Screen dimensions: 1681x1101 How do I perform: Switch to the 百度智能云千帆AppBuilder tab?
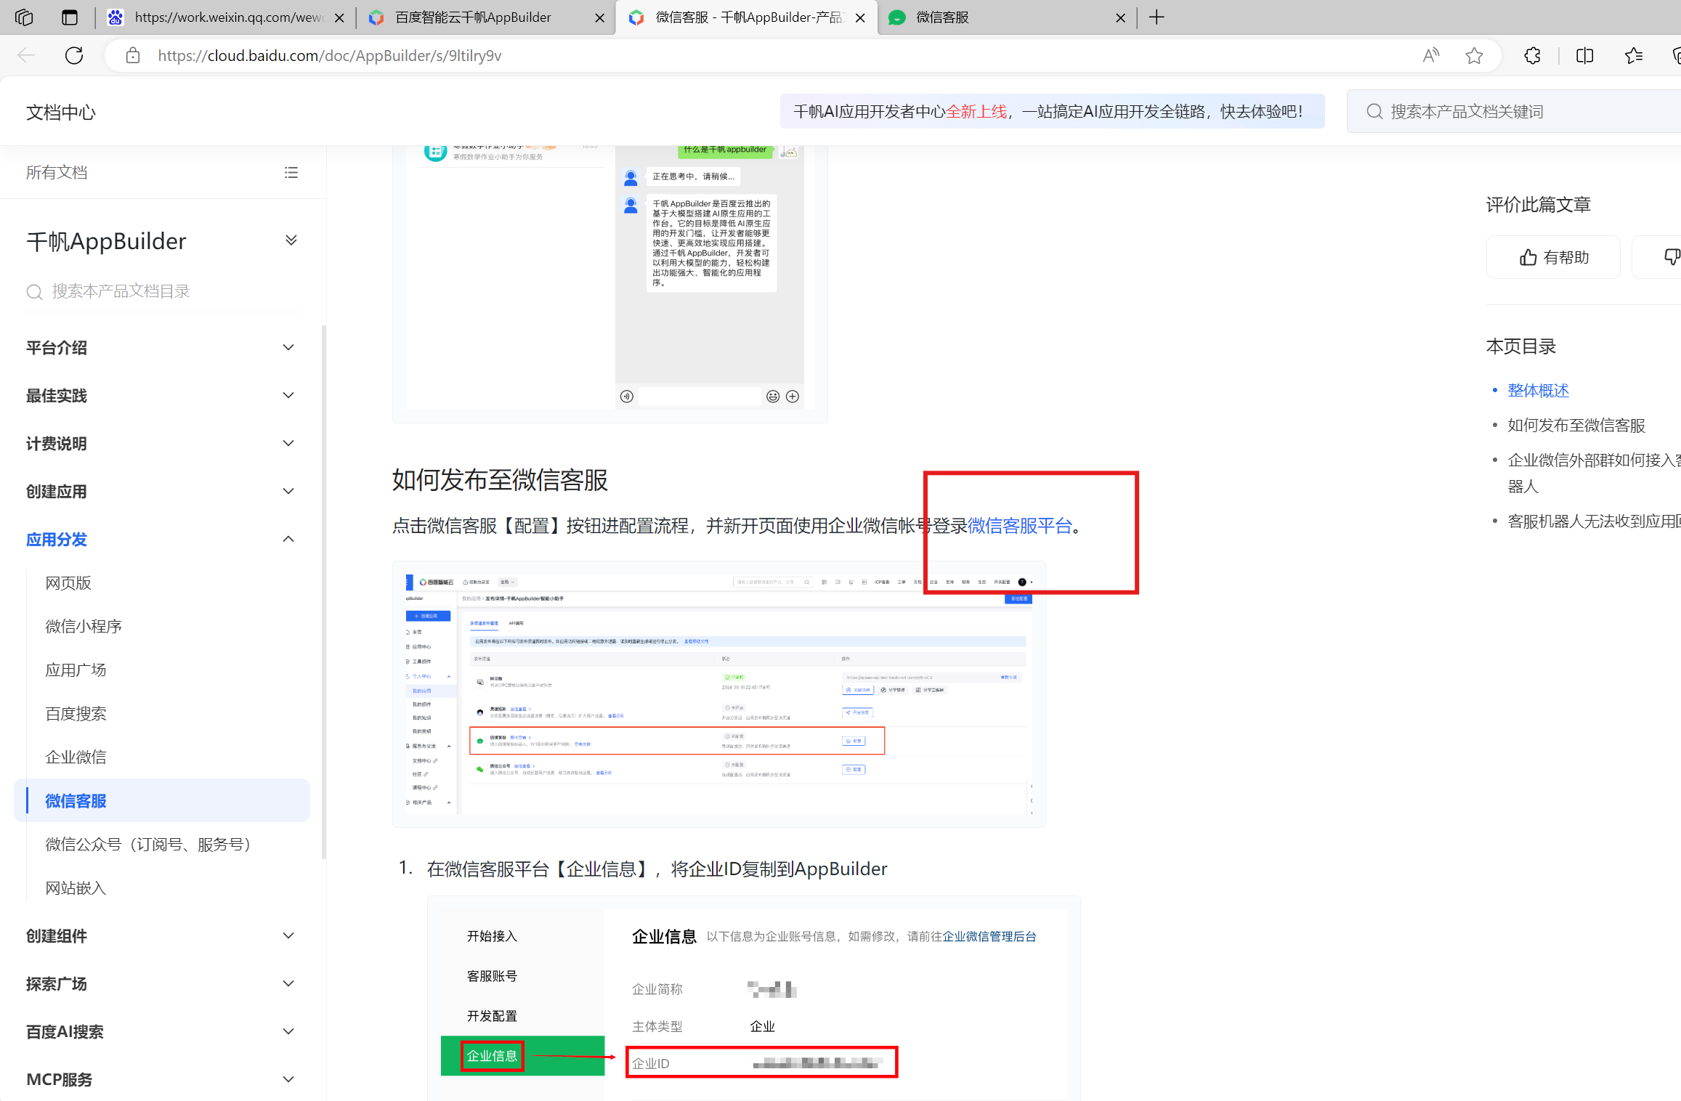click(473, 17)
